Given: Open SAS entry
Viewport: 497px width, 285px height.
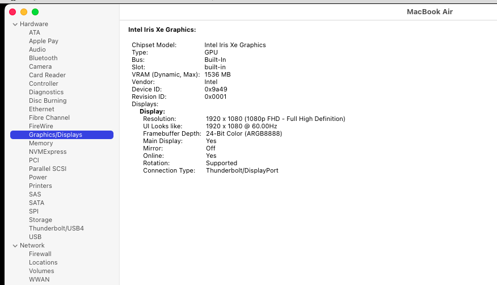Looking at the screenshot, I should (35, 194).
